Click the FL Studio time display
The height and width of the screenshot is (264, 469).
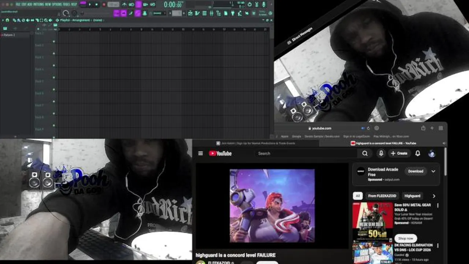pyautogui.click(x=173, y=5)
